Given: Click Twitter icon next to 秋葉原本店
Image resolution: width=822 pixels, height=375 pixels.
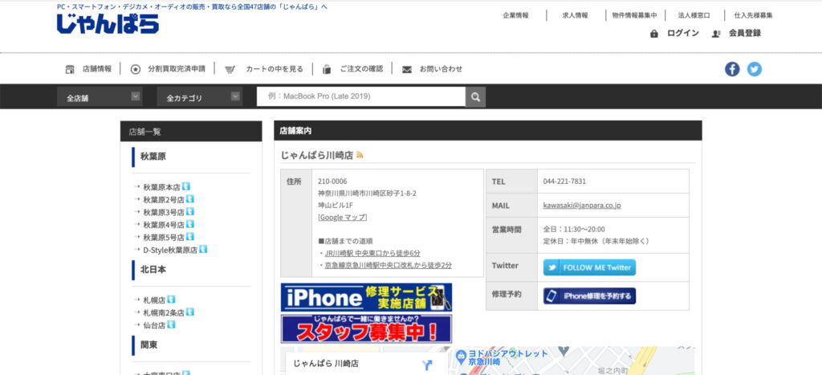Looking at the screenshot, I should [185, 186].
